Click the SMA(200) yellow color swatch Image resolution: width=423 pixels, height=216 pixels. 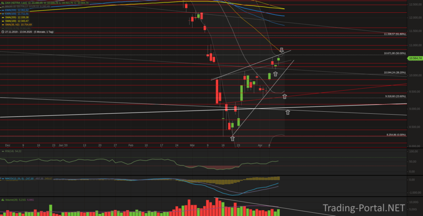point(2,17)
